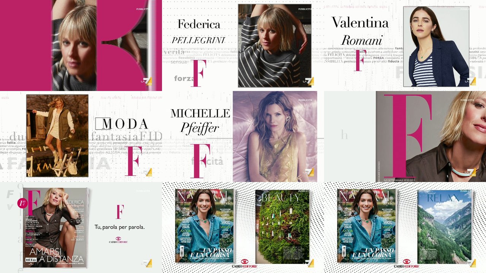Click the 'Michelle Pfeiffer' title text
Image resolution: width=486 pixels, height=273 pixels.
pyautogui.click(x=200, y=121)
